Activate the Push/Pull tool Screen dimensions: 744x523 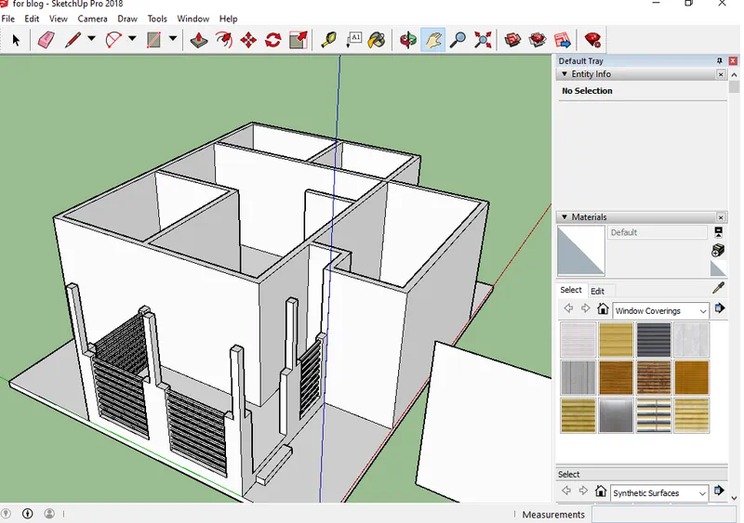coord(199,40)
